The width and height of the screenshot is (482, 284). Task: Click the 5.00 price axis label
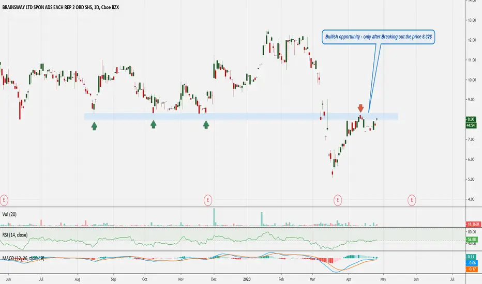(472, 179)
